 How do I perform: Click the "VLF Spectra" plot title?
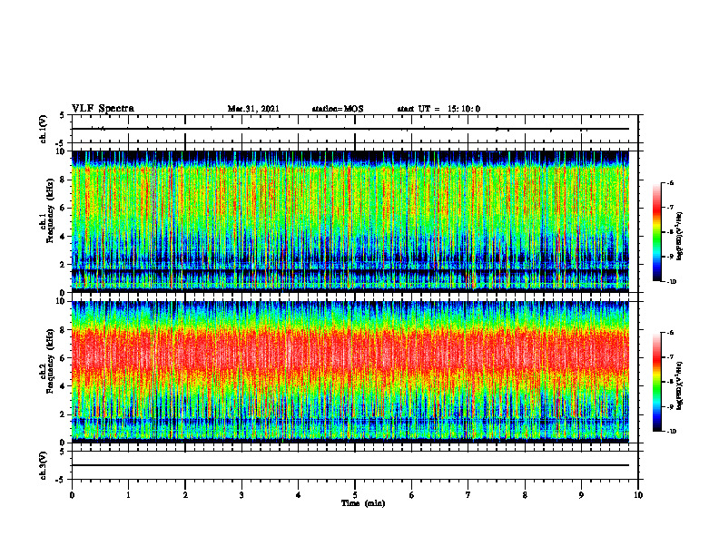pyautogui.click(x=103, y=109)
